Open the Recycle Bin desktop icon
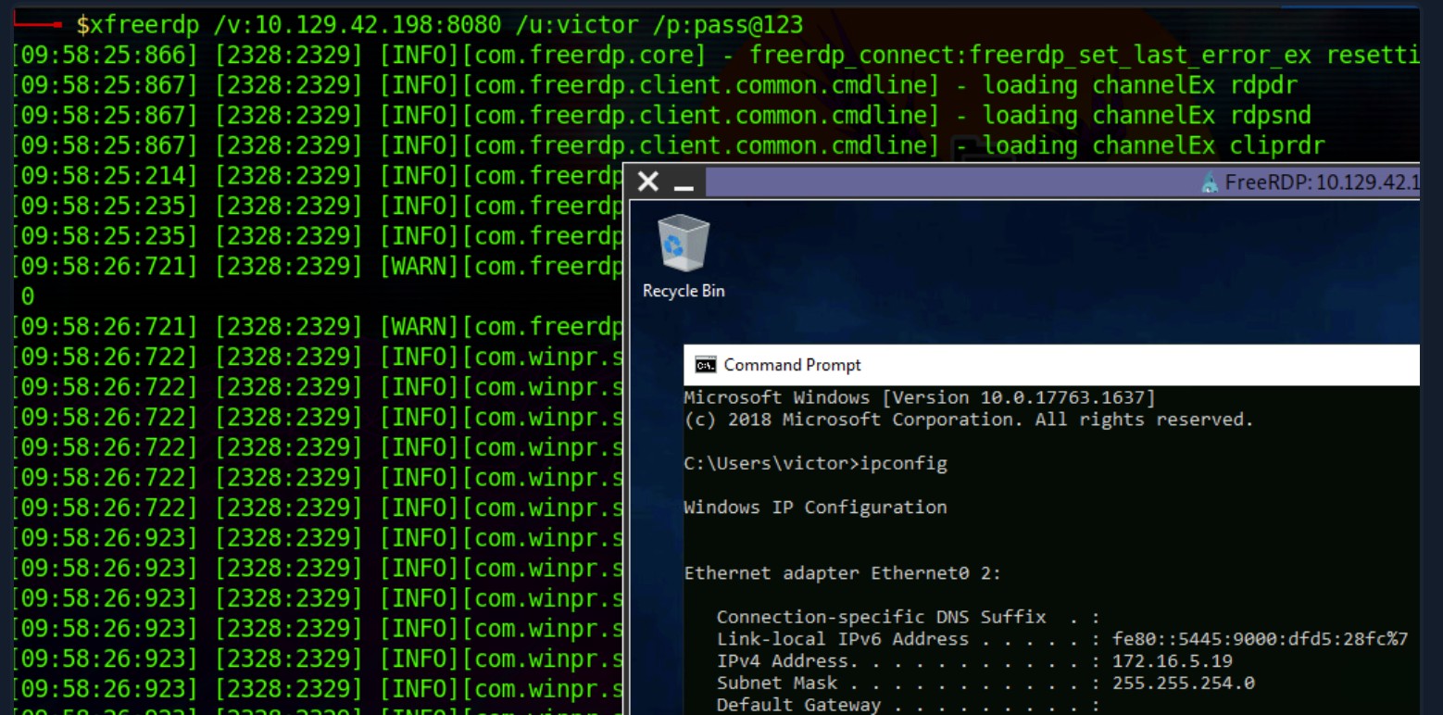This screenshot has width=1443, height=715. (x=684, y=255)
